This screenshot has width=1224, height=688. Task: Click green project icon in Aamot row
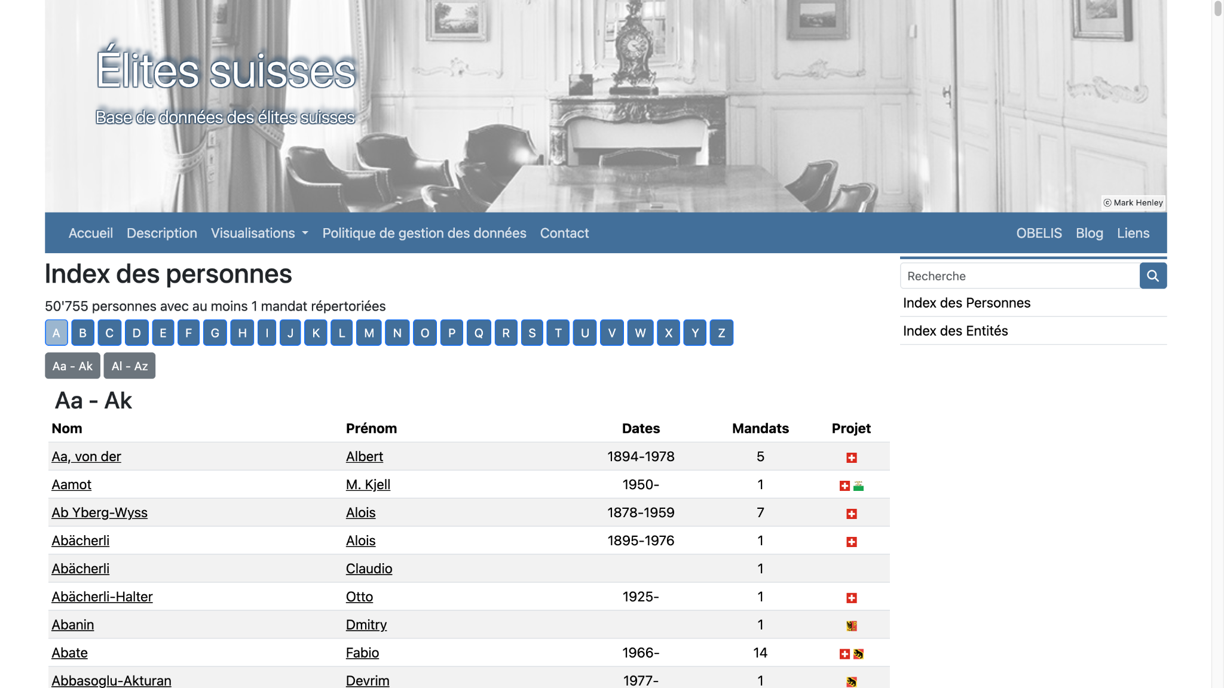click(858, 486)
